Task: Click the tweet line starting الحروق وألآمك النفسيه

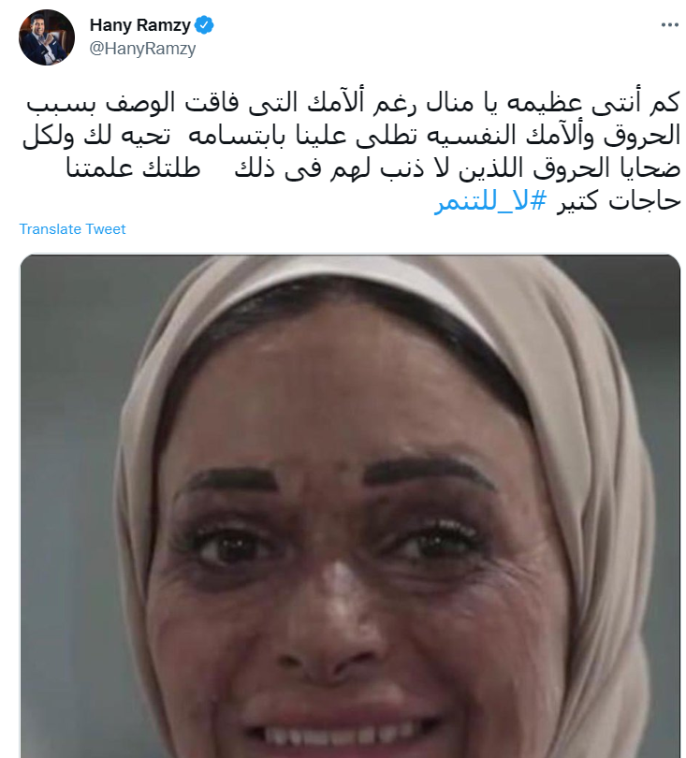Action: pos(352,137)
